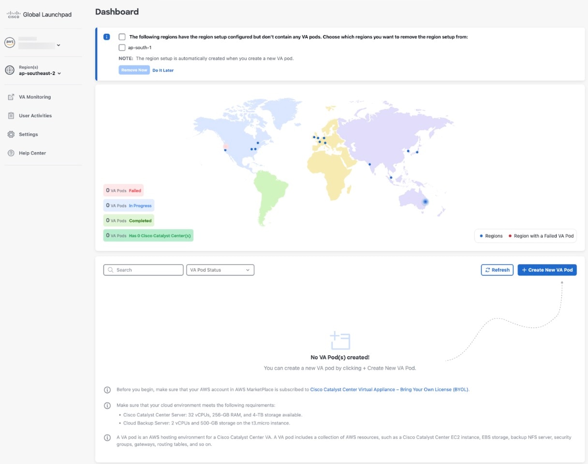Click the 0 VA Pods Completed badge
This screenshot has height=464, width=588.
pyautogui.click(x=129, y=220)
